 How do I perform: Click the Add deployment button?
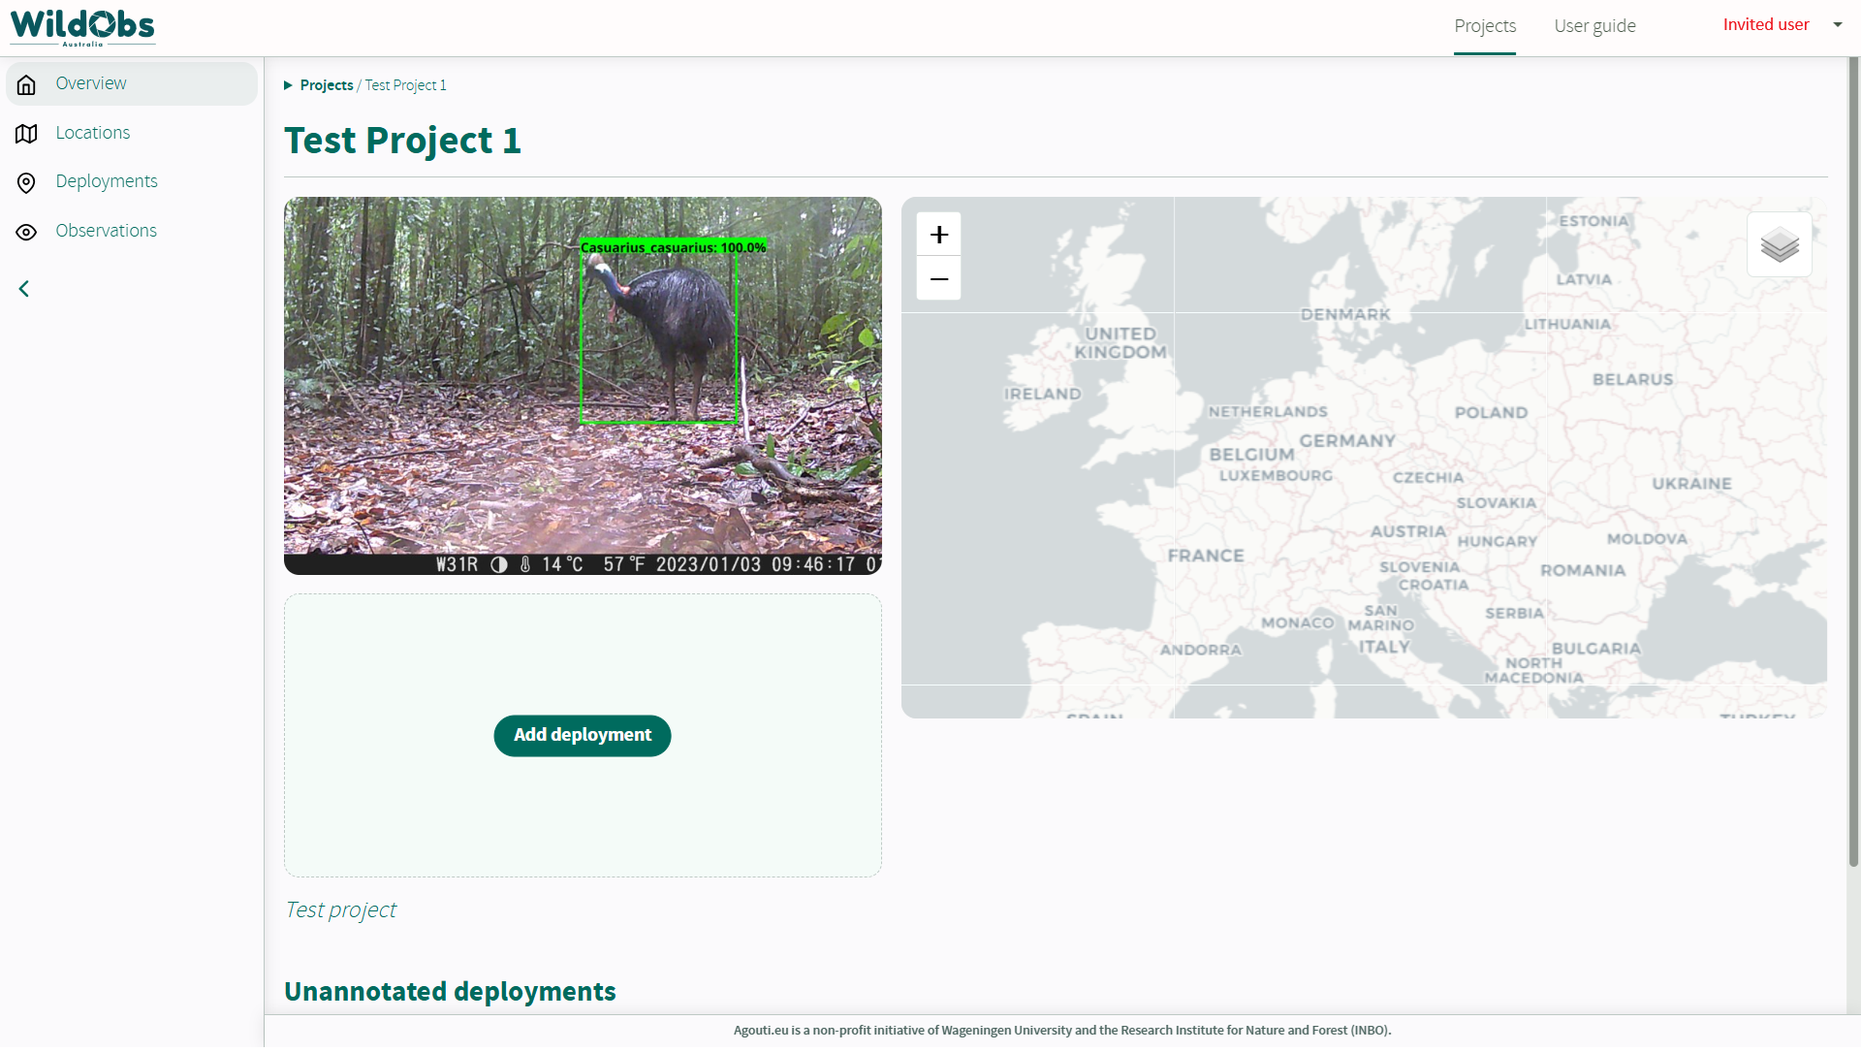583,735
